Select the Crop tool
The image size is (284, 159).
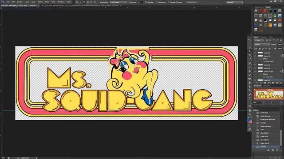[250, 56]
